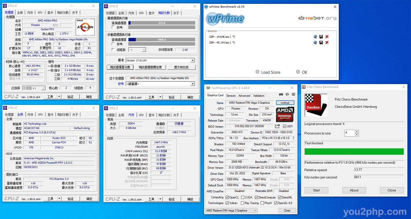411x219 pixels.
Task: Toggle the OpenGL 4.6 checkbox
Action: [x=275, y=203]
